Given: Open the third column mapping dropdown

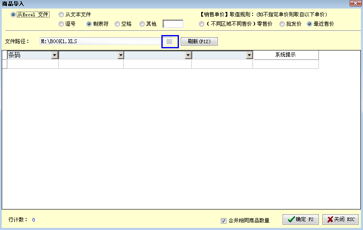Looking at the screenshot, I should click(188, 55).
